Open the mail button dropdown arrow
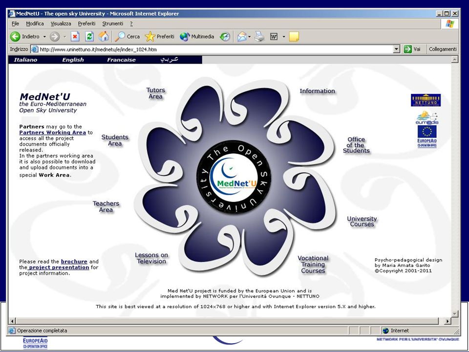Viewport: 469px width, 352px height. (x=250, y=37)
